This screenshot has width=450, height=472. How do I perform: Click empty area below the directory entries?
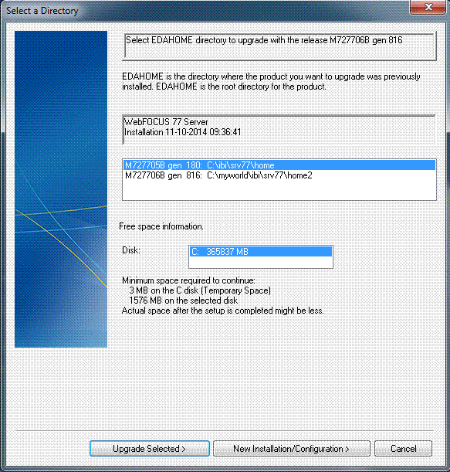click(x=279, y=190)
